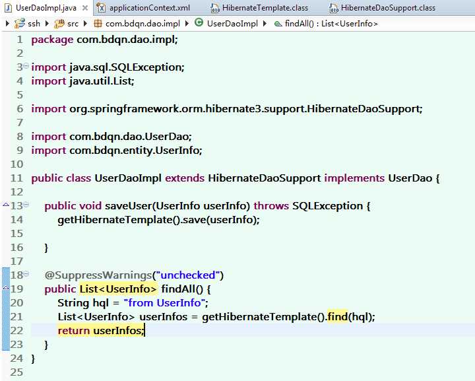Open the applicationContext.xml tab
The image size is (475, 381).
click(150, 8)
